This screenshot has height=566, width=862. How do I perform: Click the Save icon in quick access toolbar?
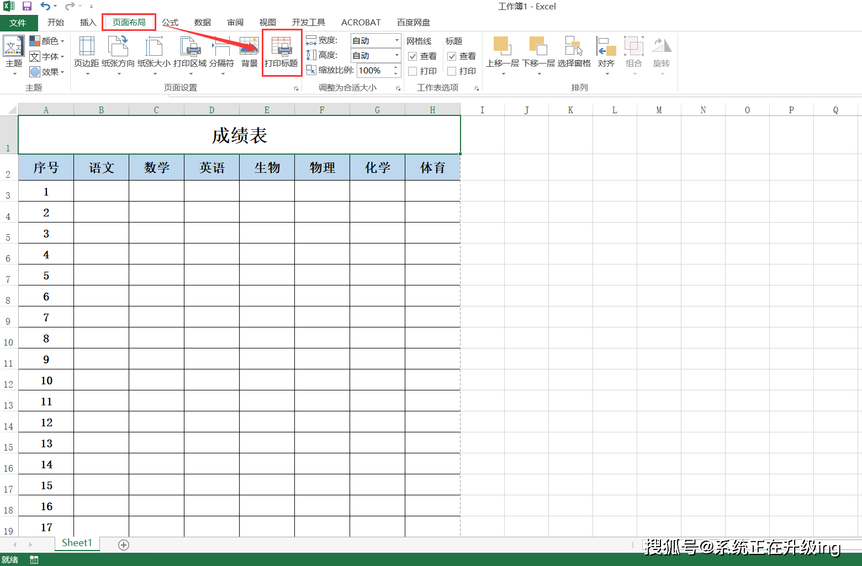pyautogui.click(x=27, y=6)
